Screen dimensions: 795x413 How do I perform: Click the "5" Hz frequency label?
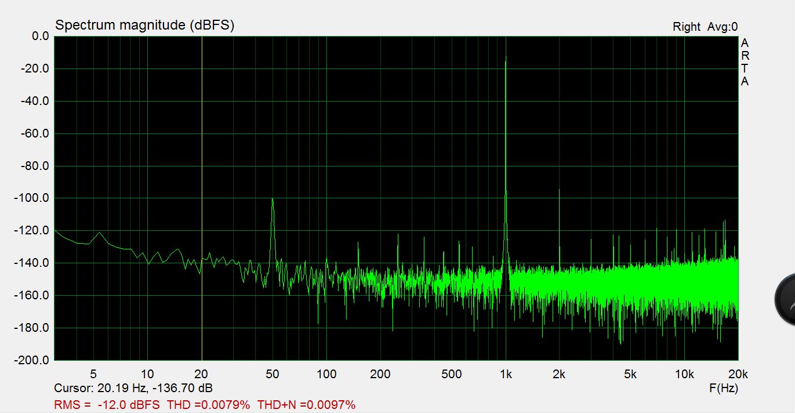94,374
